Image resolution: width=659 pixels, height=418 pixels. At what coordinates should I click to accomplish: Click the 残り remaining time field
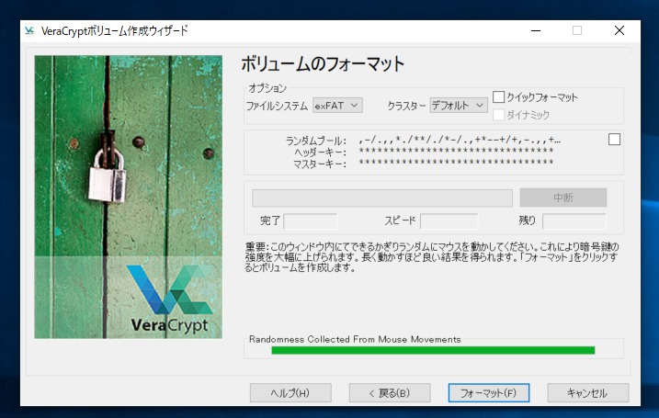click(574, 221)
